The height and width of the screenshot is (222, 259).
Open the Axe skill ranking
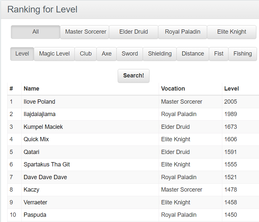107,54
